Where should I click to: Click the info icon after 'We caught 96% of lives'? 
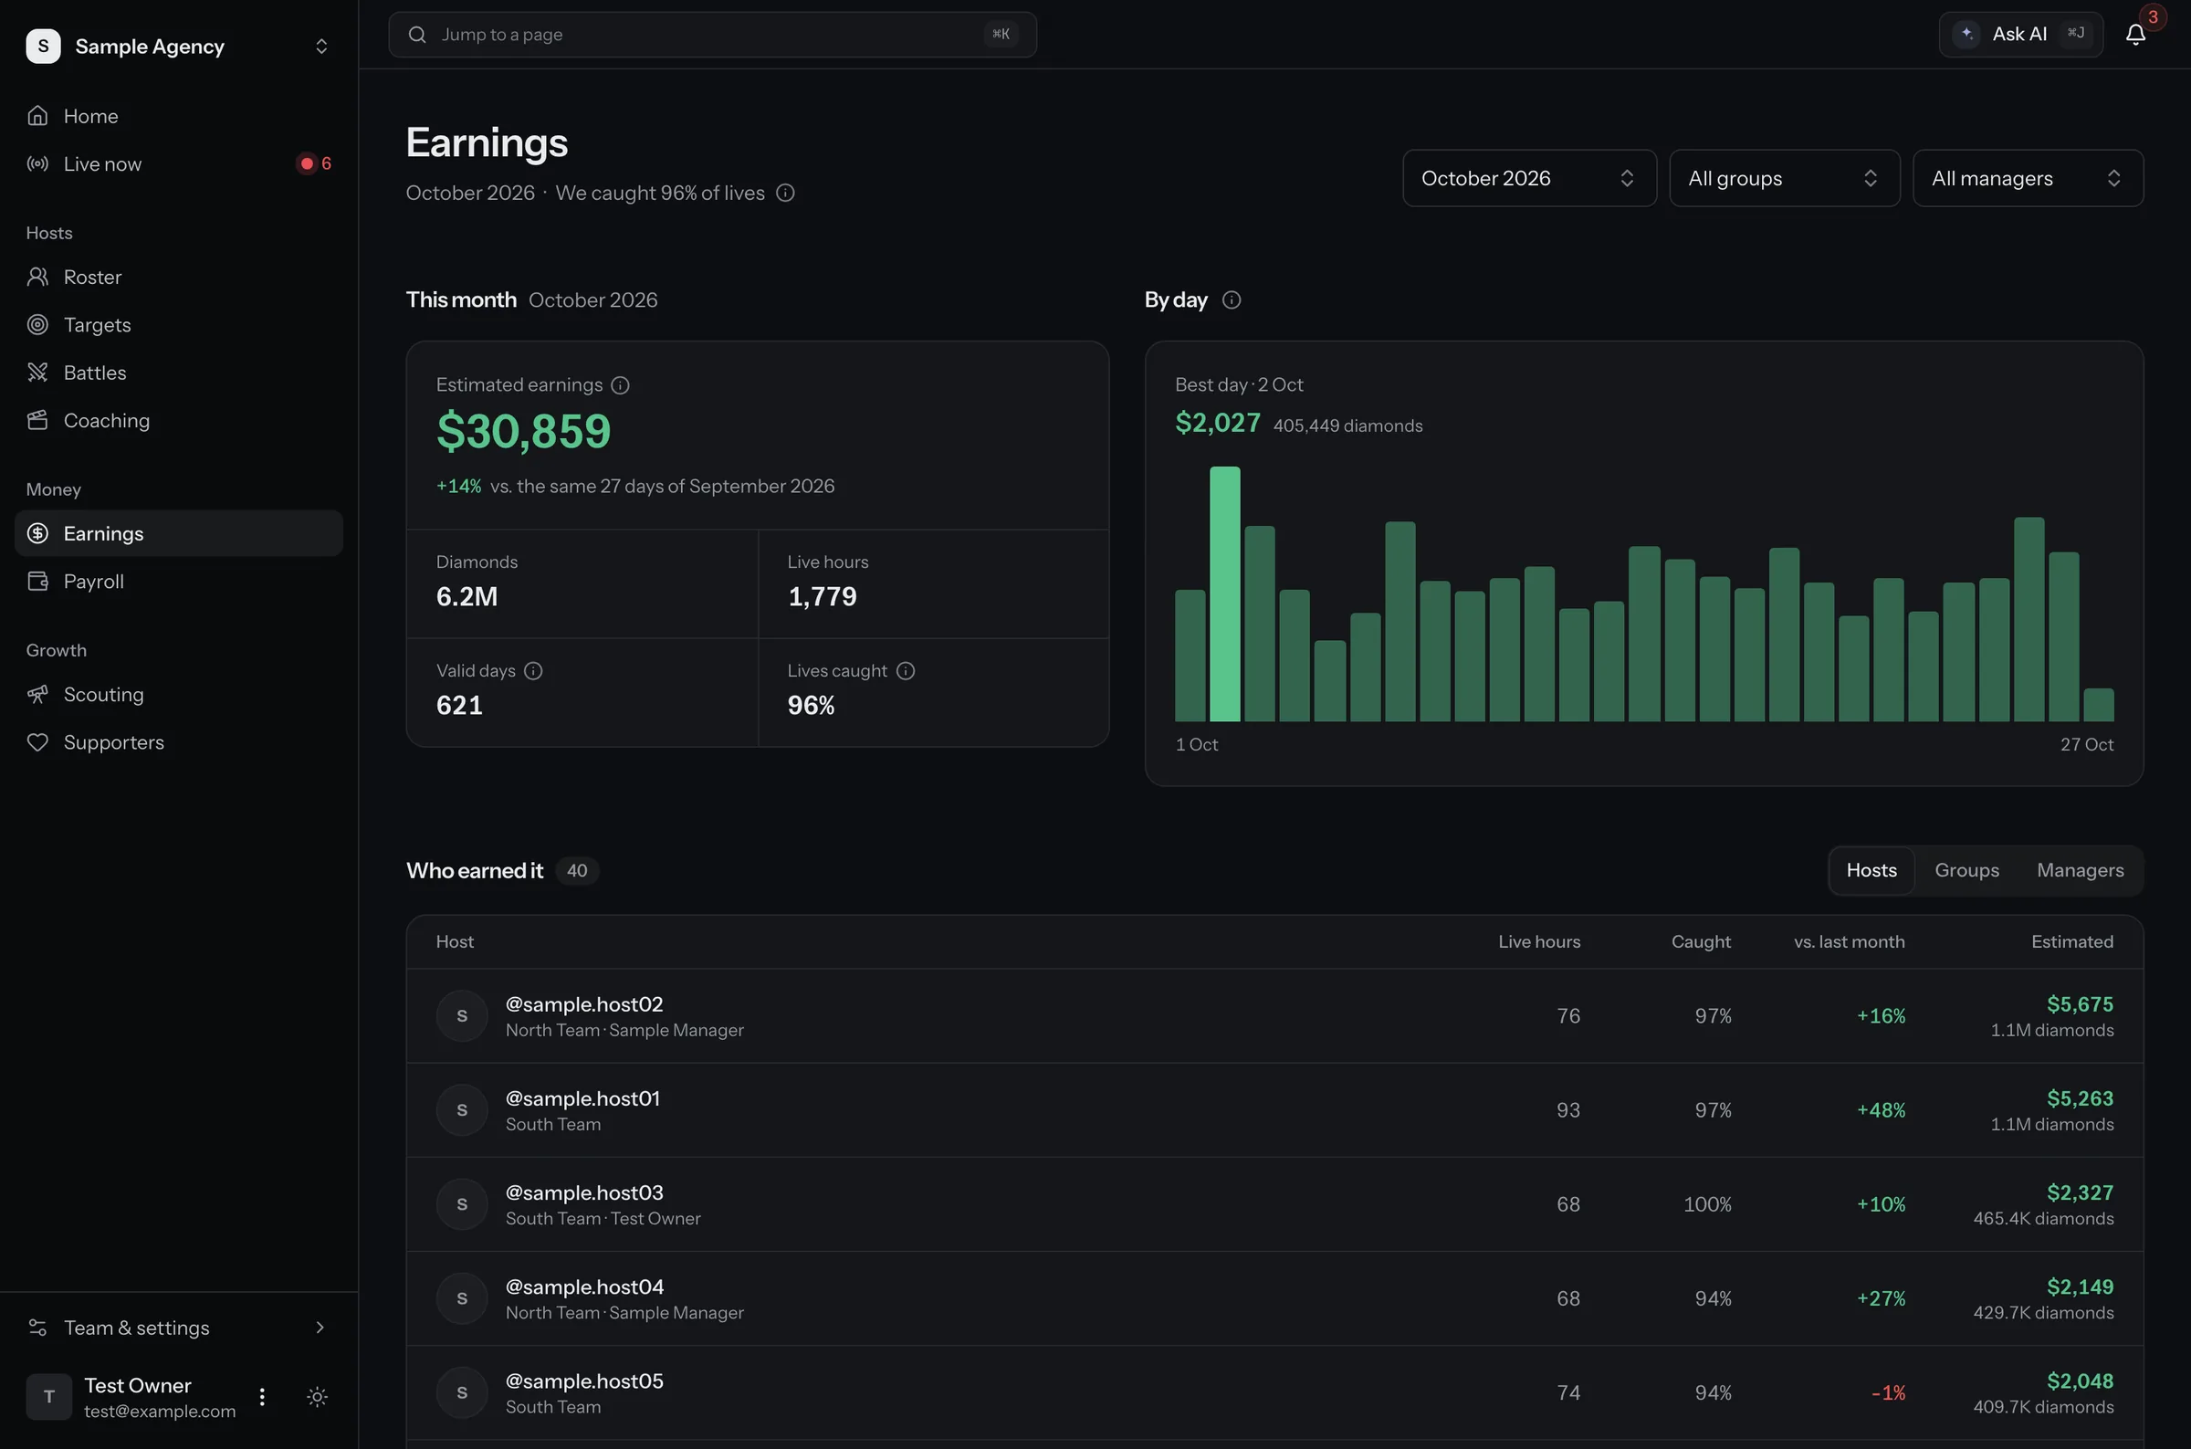(785, 194)
